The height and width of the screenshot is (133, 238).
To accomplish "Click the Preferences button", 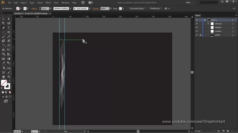I will [155, 9].
